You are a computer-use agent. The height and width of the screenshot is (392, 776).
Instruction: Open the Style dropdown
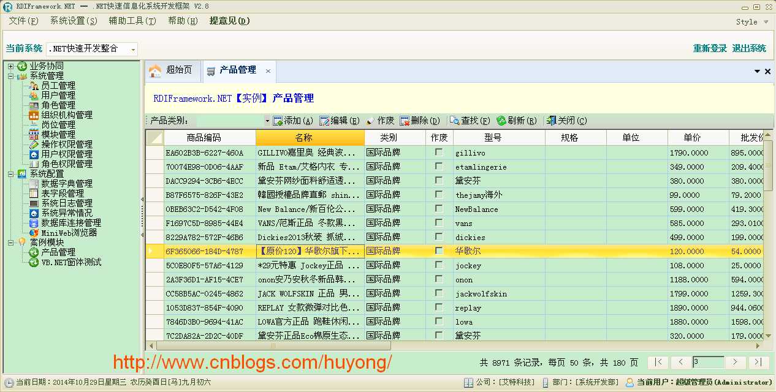752,22
